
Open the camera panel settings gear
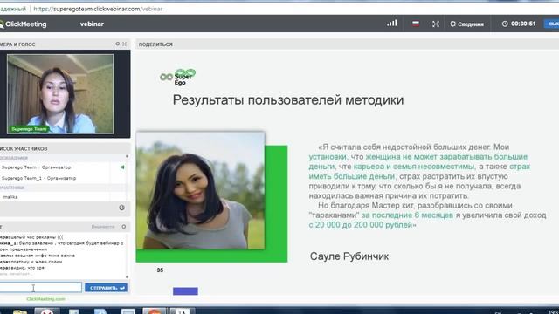pyautogui.click(x=118, y=44)
